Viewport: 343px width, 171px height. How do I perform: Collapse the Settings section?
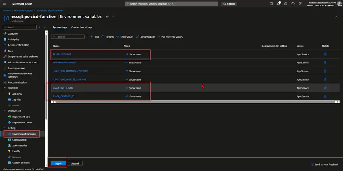[x=5, y=128]
